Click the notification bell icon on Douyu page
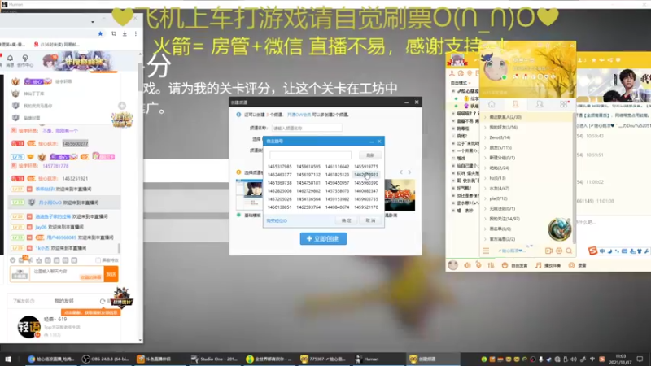 coord(10,59)
